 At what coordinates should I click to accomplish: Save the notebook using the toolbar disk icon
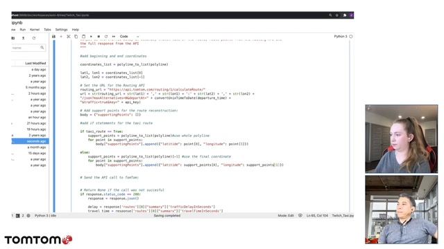coord(53,37)
